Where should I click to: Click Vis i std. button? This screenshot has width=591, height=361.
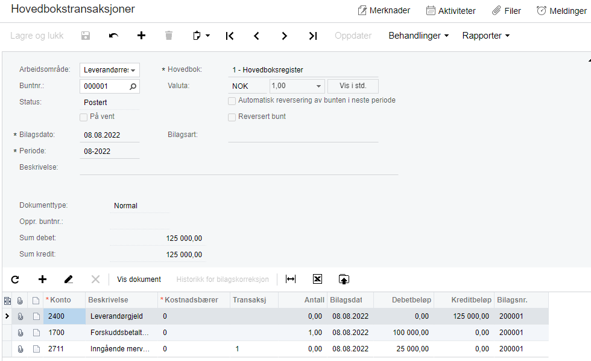[x=353, y=86]
